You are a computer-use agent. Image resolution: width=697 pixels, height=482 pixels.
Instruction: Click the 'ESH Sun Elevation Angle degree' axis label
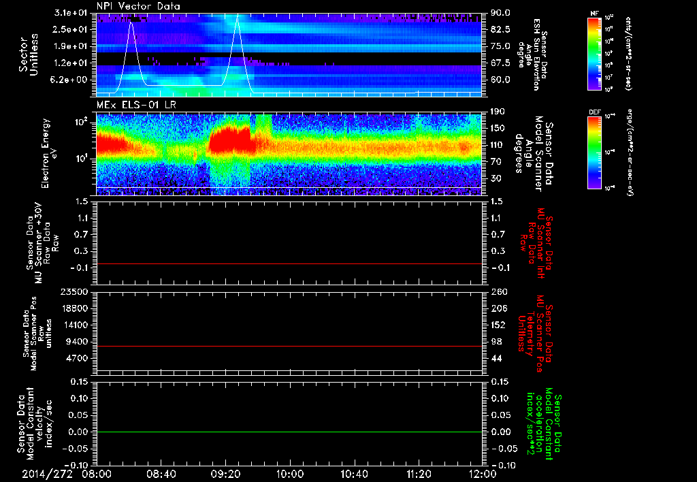tap(529, 54)
